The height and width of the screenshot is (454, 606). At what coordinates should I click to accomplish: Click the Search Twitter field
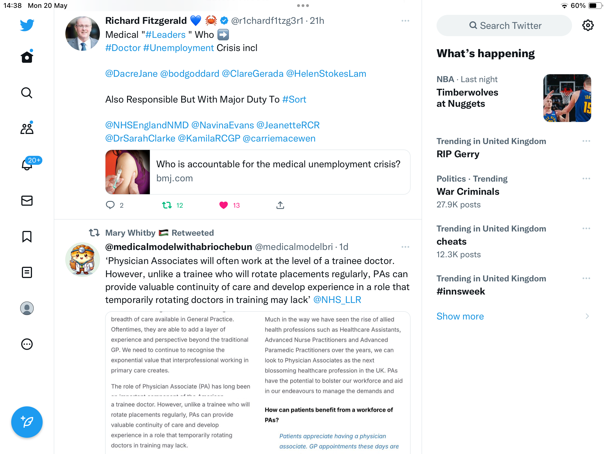tap(504, 26)
